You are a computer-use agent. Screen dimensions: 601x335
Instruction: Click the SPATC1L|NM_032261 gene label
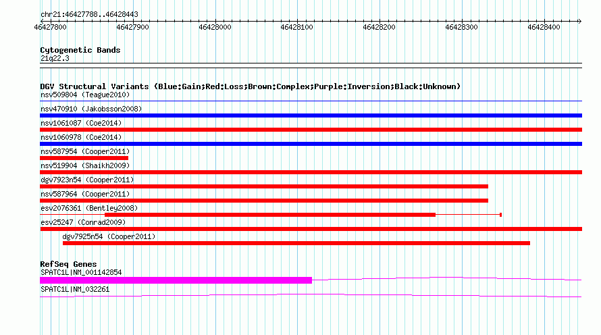click(75, 289)
